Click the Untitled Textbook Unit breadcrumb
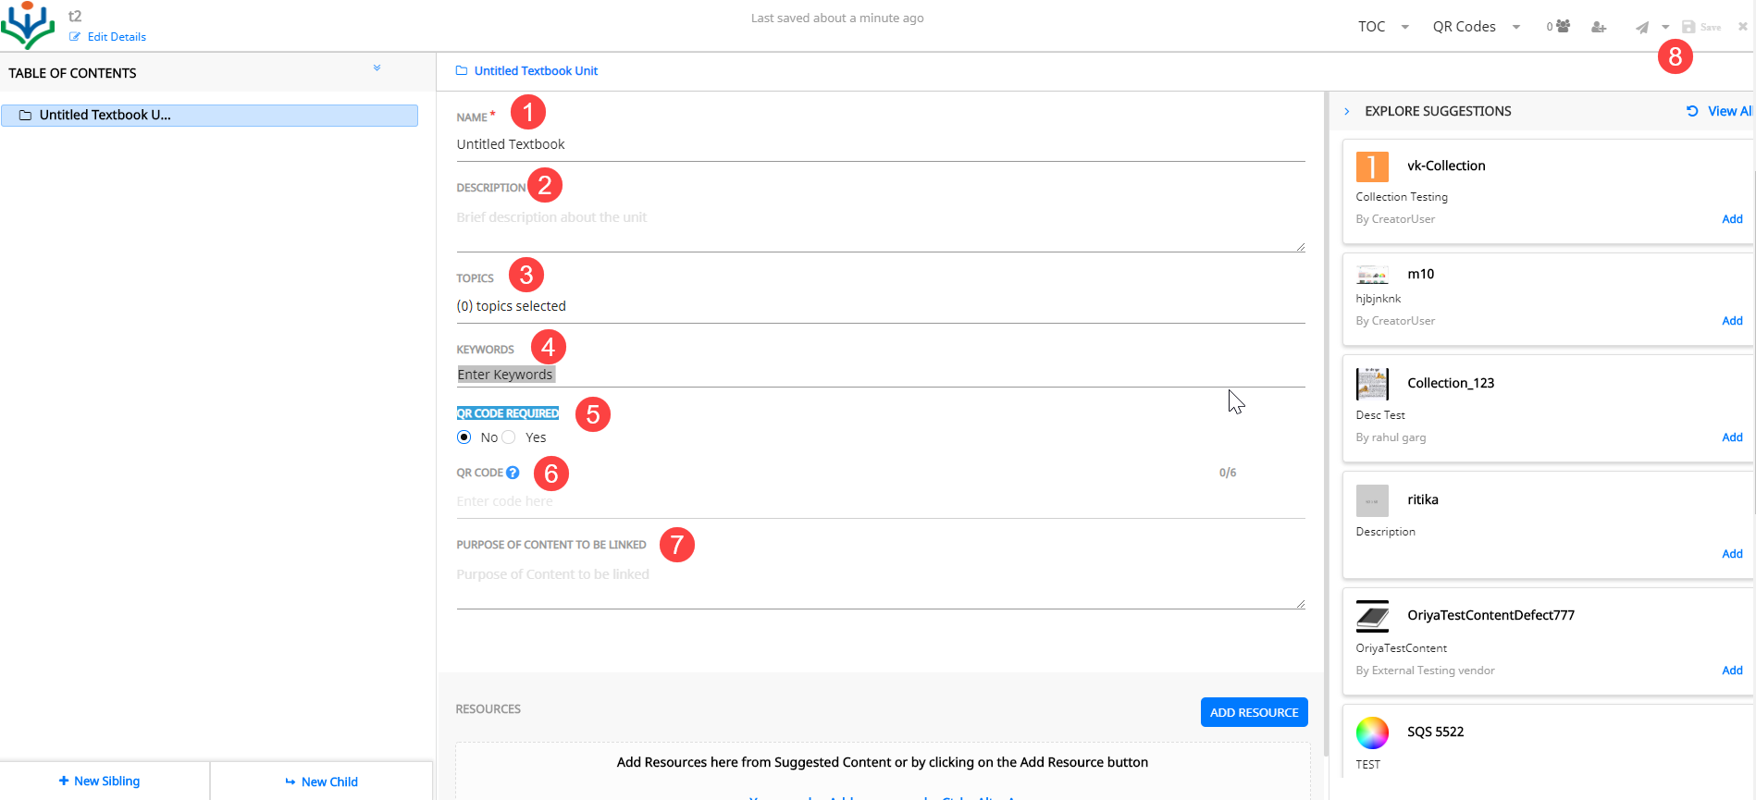Screen dimensions: 1756x800 tap(536, 71)
